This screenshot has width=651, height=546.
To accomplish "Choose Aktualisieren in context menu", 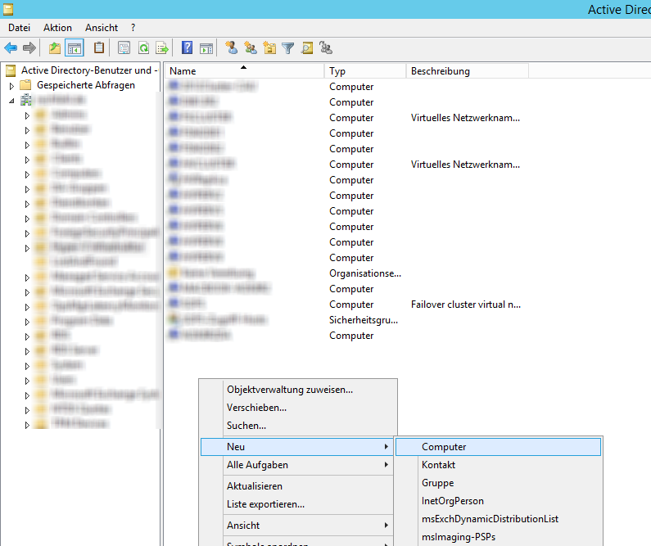I will coord(255,486).
